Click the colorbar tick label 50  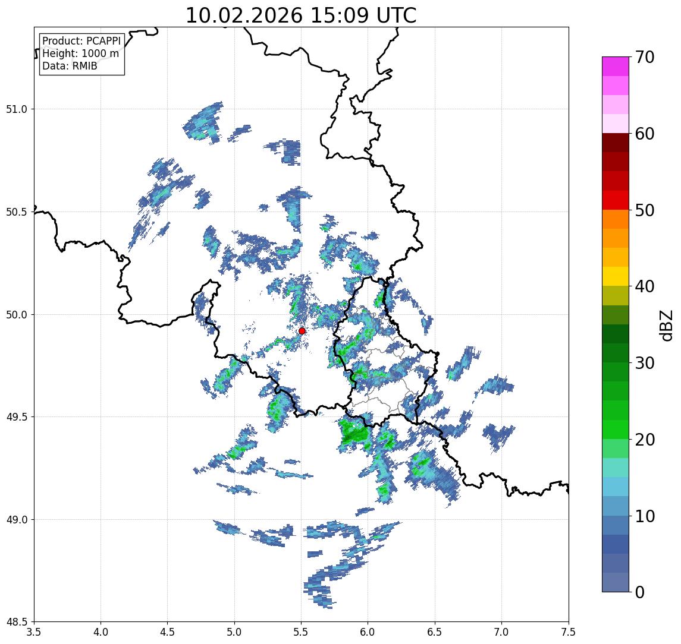(x=645, y=210)
